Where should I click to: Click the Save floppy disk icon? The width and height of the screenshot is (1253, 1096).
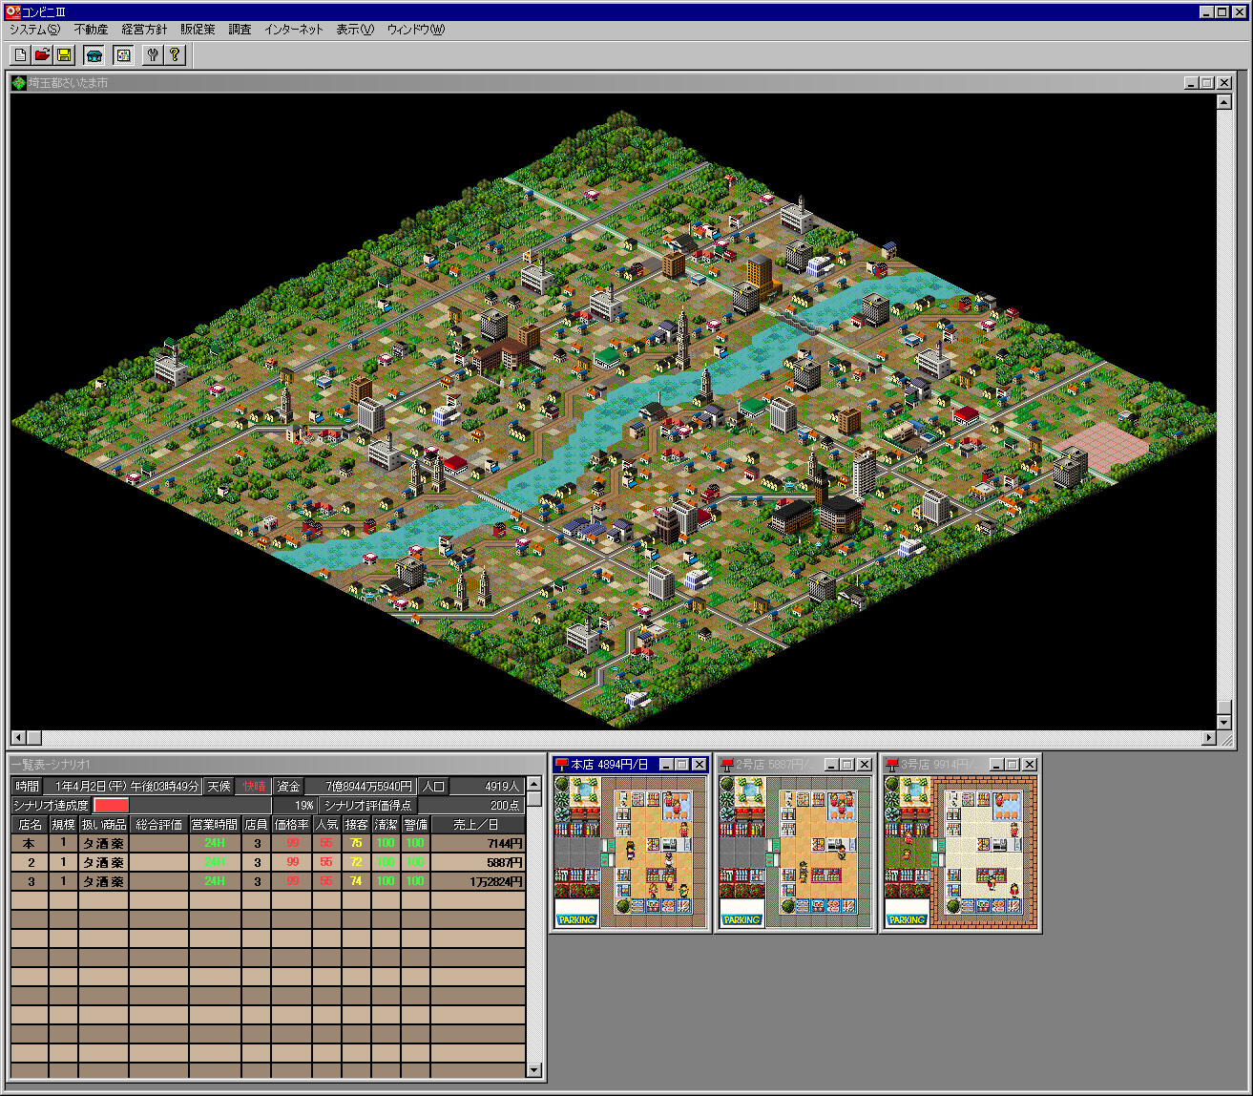click(x=64, y=55)
